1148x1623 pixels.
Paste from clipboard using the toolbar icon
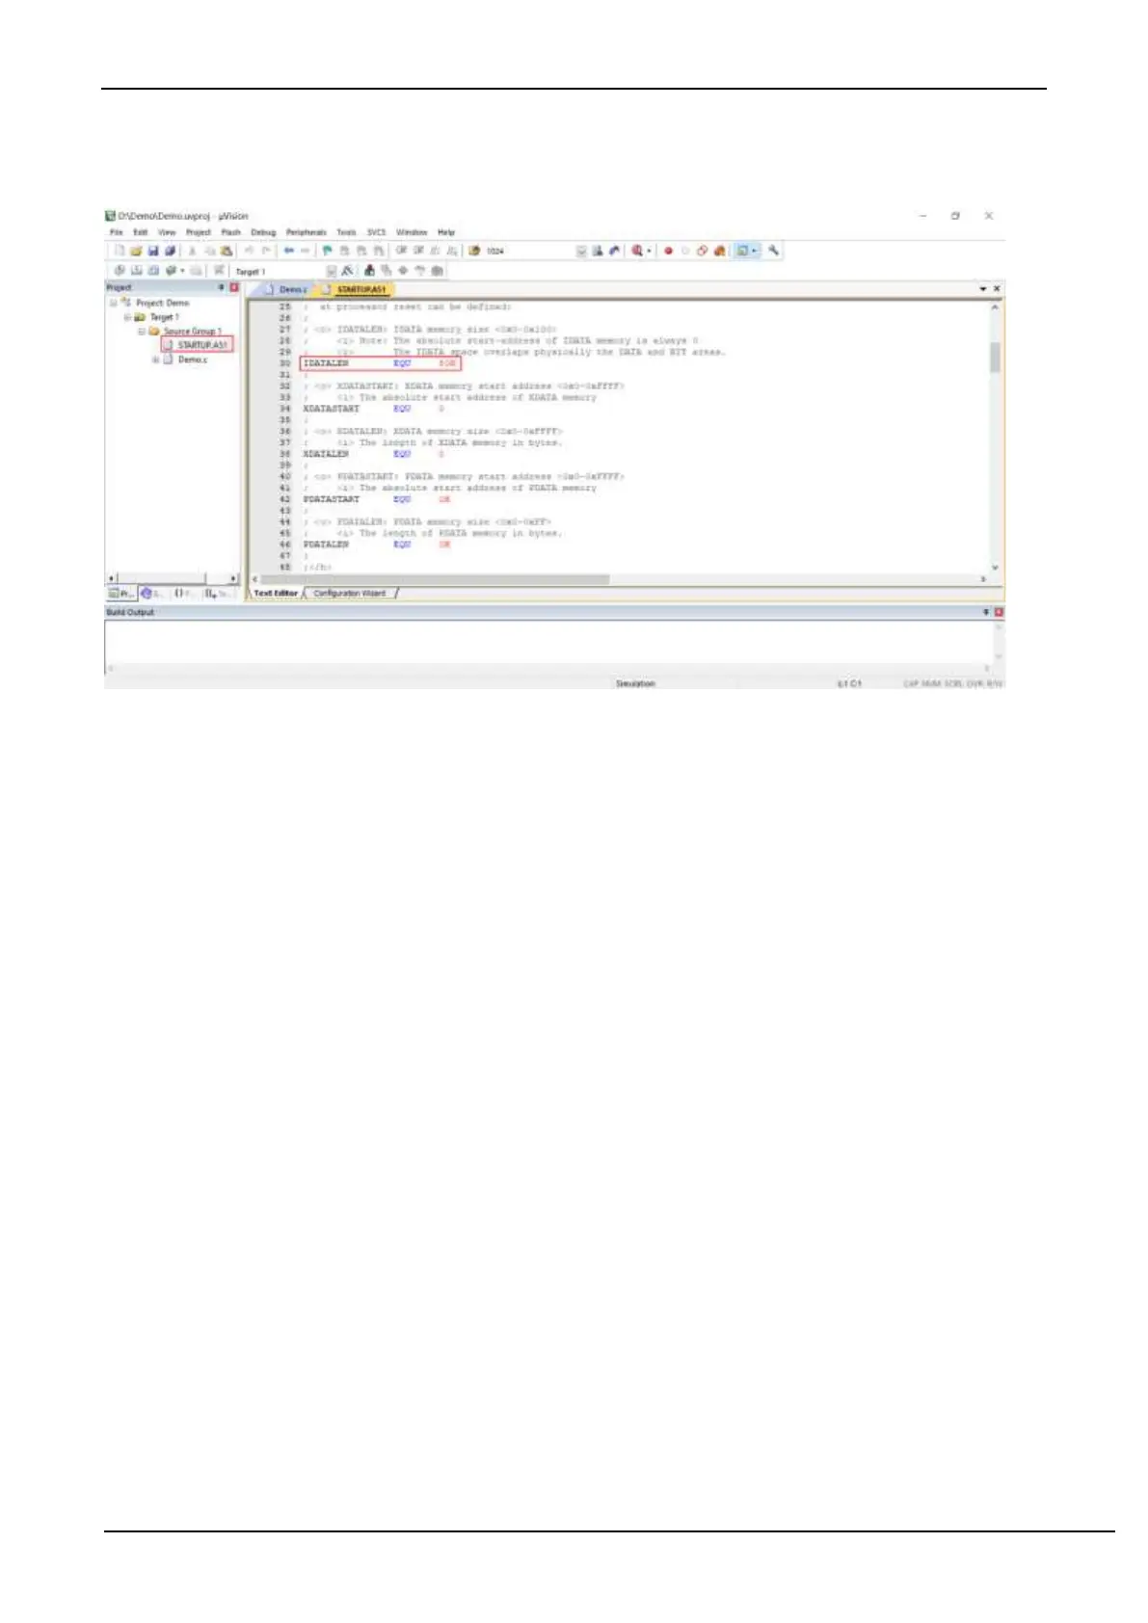[x=227, y=251]
